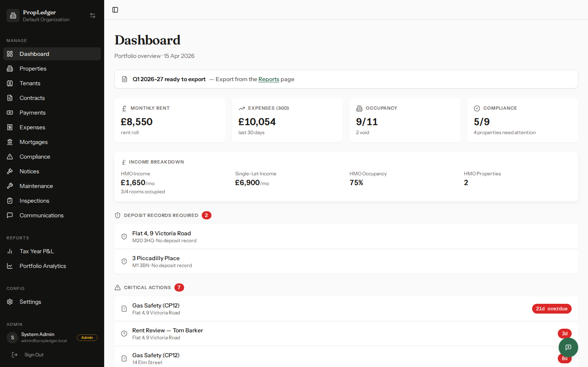Viewport: 588px width, 367px height.
Task: Click the Inspections clipboard icon
Action: (10, 200)
